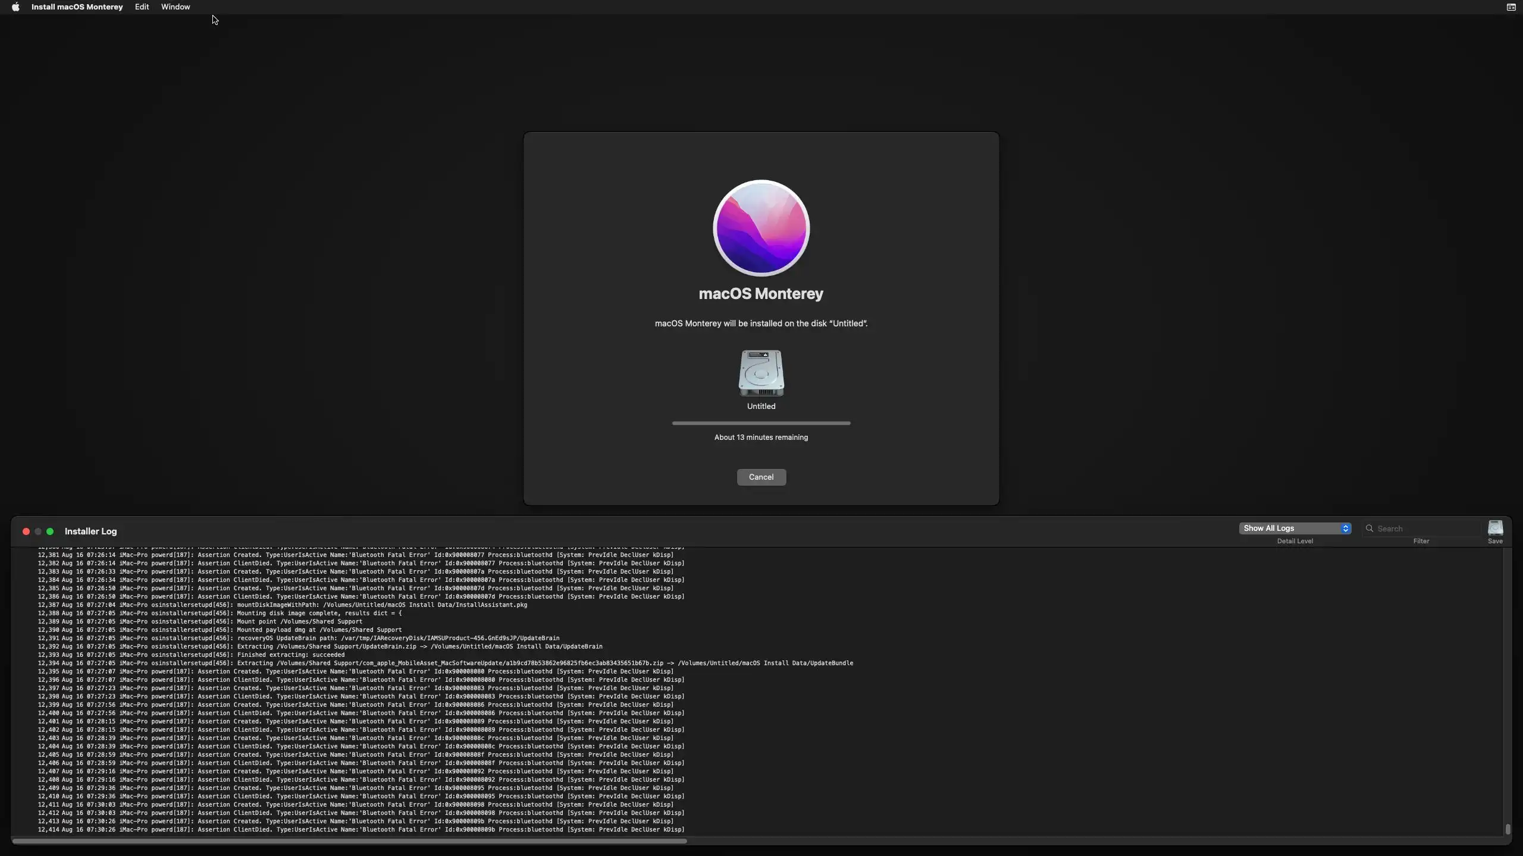The height and width of the screenshot is (856, 1523).
Task: Select log line 12,394 about UpdateBundle extraction
Action: click(x=445, y=663)
